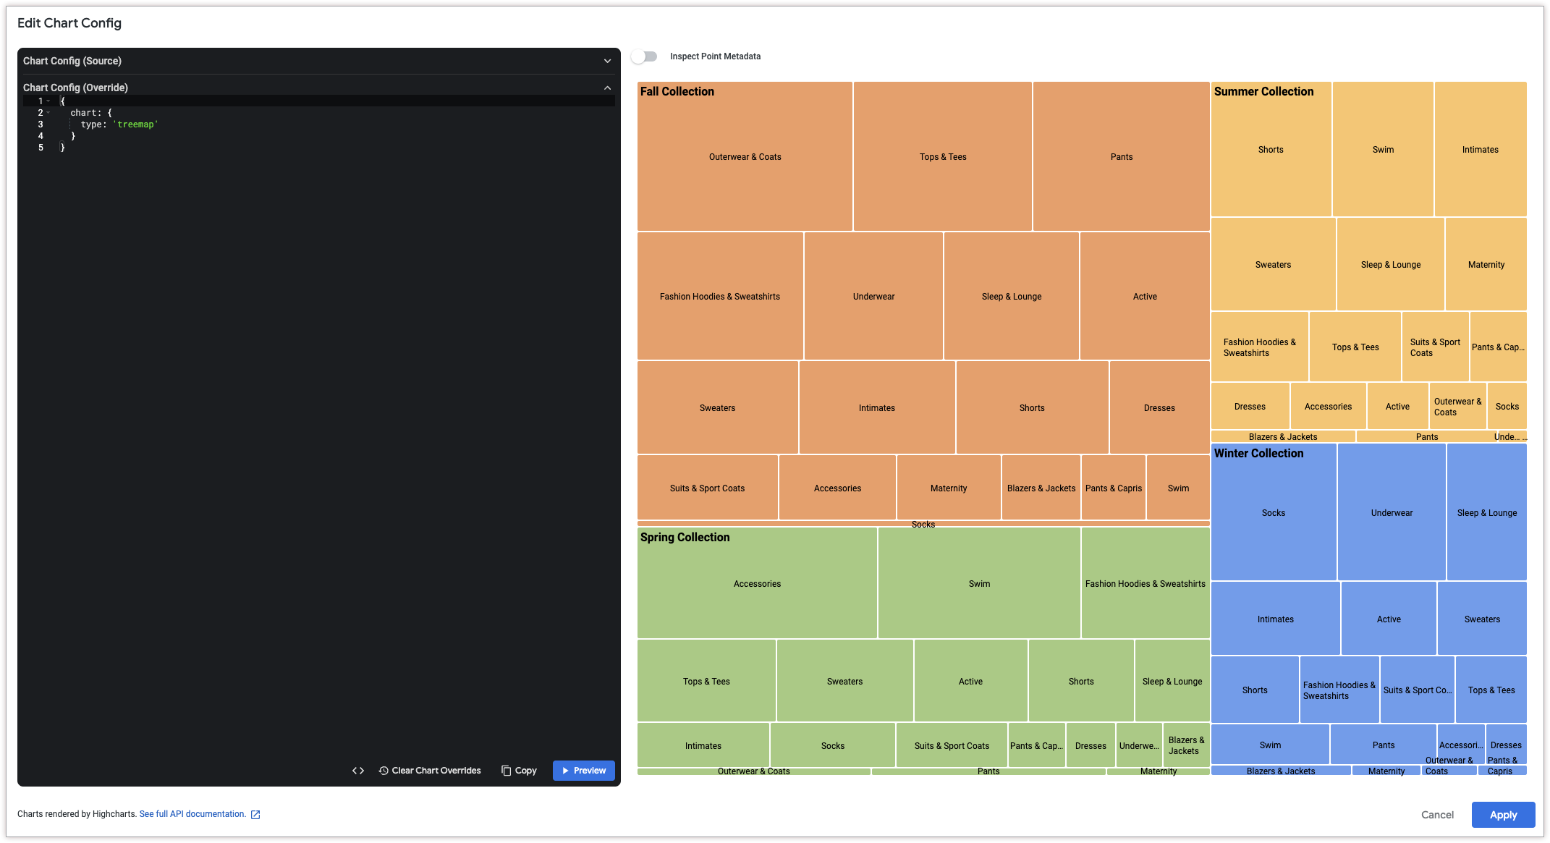1550x843 pixels.
Task: Open the external link icon beside API documentation
Action: [x=255, y=815]
